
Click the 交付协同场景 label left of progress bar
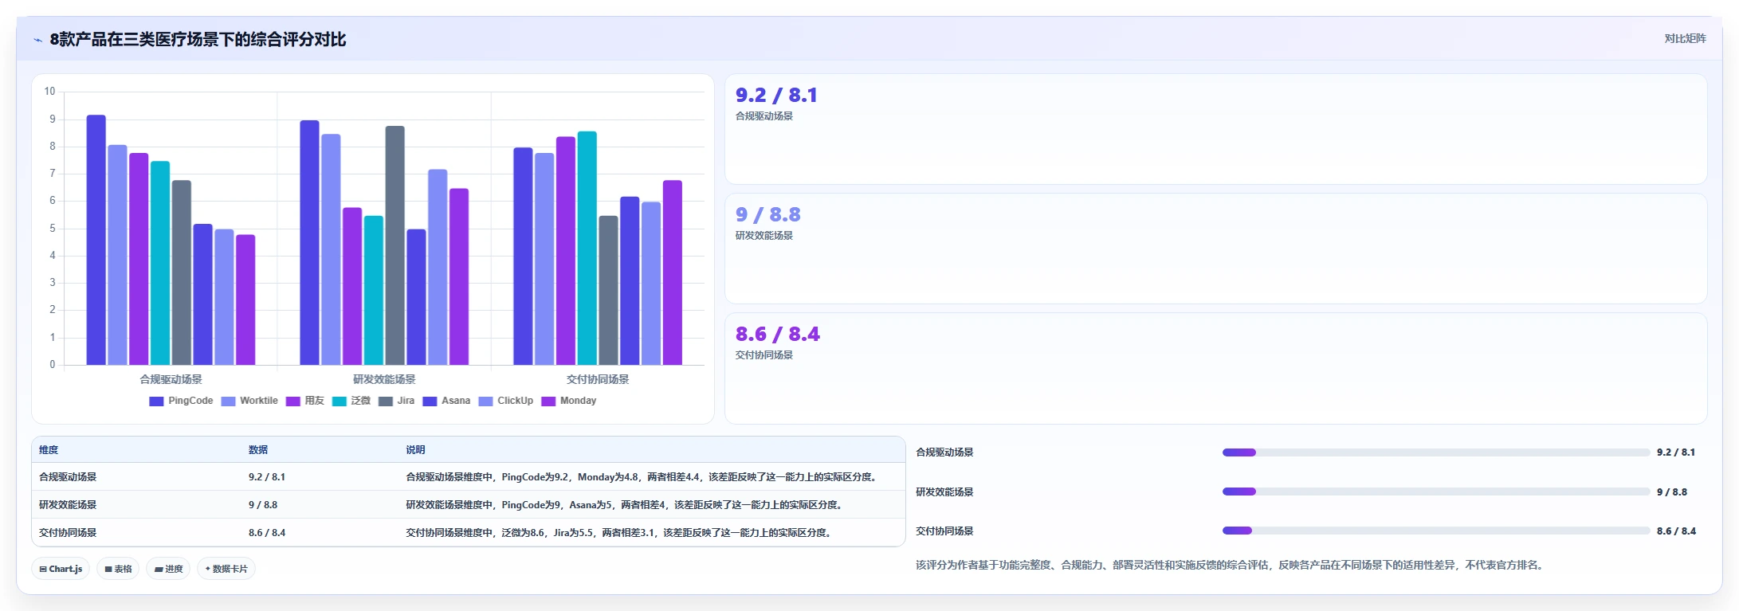944,531
